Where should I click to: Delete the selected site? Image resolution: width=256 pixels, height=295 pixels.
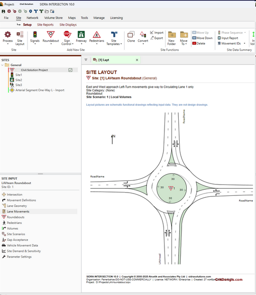click(x=199, y=44)
